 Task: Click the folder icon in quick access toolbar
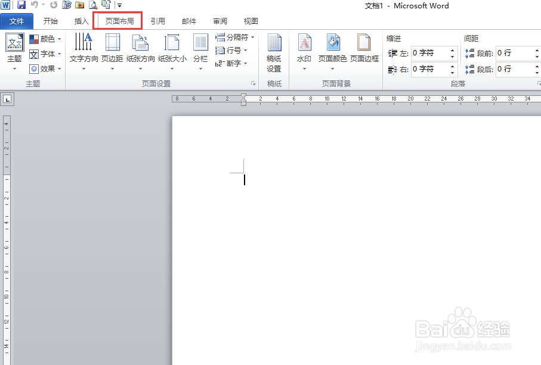[80, 5]
